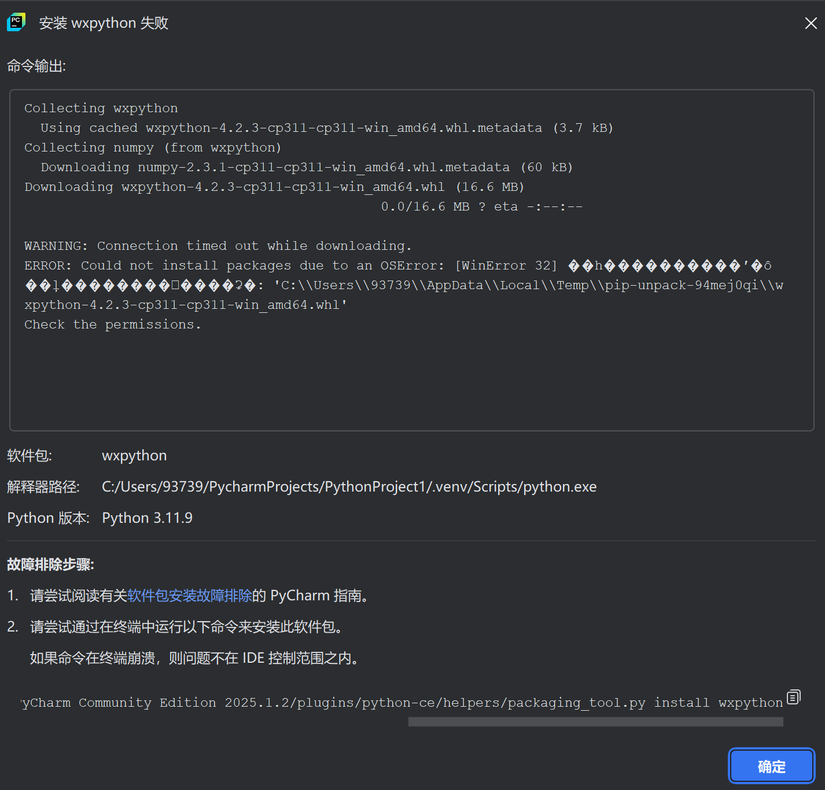Click the 软件包: label

30,456
